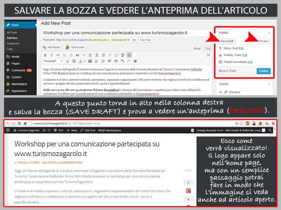Apply strikethrough with the ABC icon
This screenshot has height=210, width=281.
(58, 55)
